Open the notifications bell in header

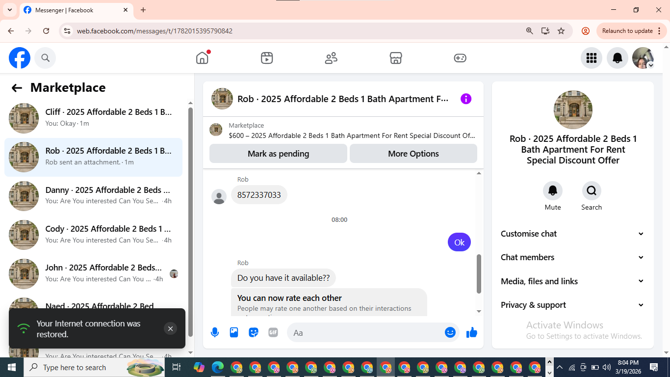click(x=618, y=58)
